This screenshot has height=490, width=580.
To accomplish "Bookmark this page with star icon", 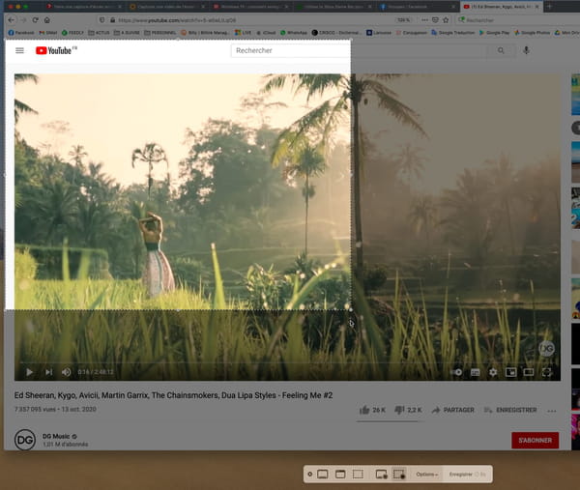I will click(446, 20).
